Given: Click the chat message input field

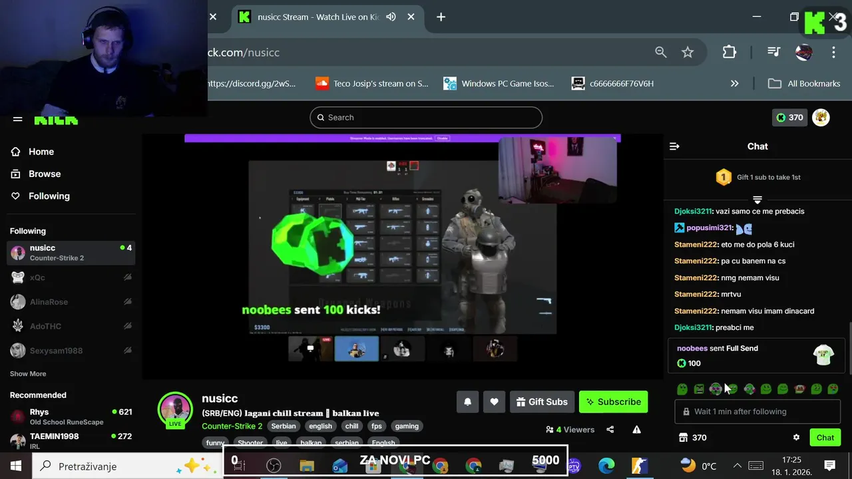Looking at the screenshot, I should (757, 411).
